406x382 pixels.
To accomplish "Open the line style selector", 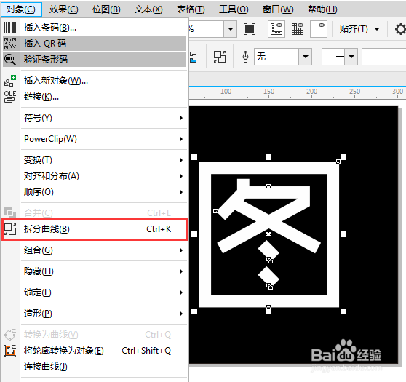I will (383, 57).
